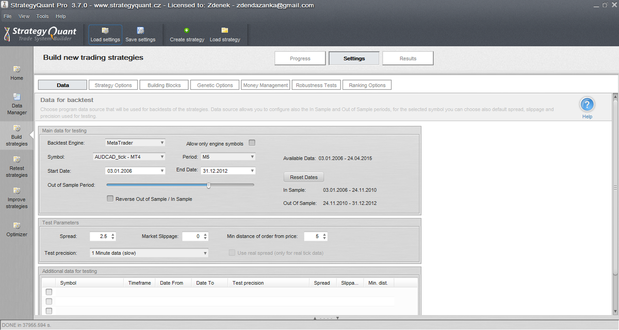This screenshot has width=619, height=330.
Task: Open Optimizer in the sidebar
Action: [x=17, y=229]
